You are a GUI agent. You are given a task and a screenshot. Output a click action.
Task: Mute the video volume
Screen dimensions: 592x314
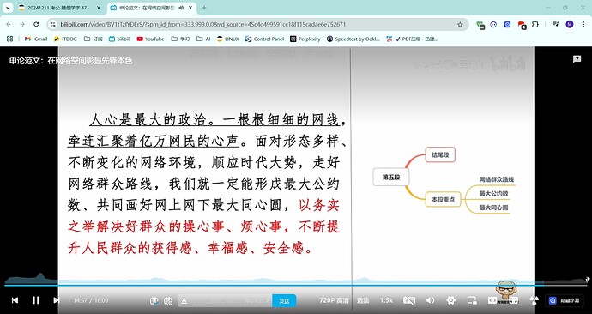coord(430,300)
